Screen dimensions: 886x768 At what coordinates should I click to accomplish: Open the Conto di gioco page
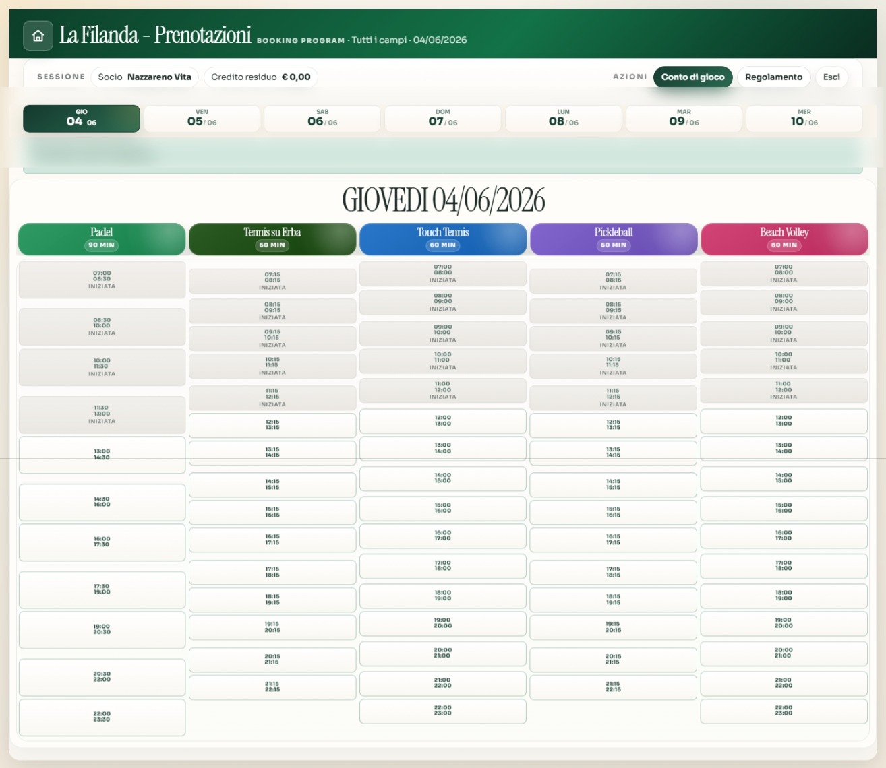pos(692,77)
